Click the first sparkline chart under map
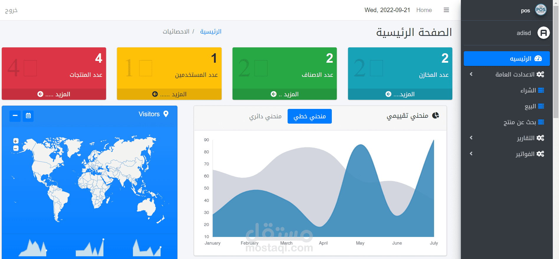 click(x=32, y=248)
